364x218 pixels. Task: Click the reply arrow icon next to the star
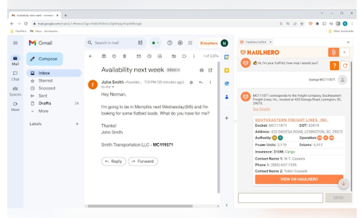(x=201, y=82)
